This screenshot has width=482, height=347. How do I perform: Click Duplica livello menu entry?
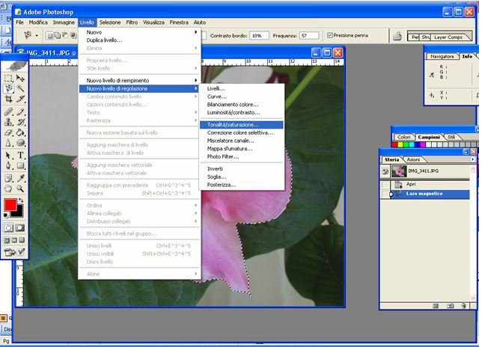[104, 40]
